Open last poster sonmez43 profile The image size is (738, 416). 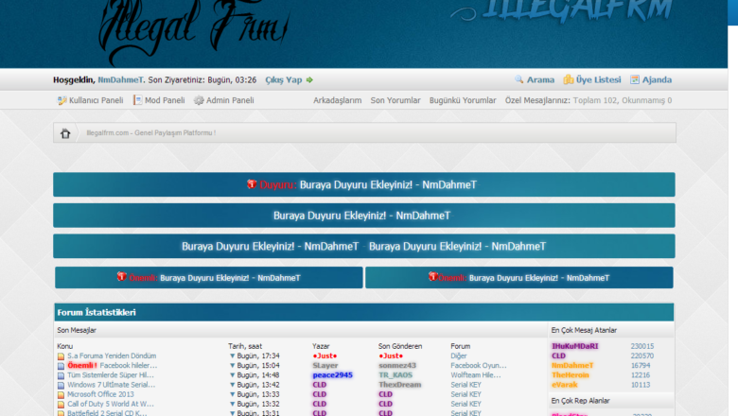(x=397, y=365)
